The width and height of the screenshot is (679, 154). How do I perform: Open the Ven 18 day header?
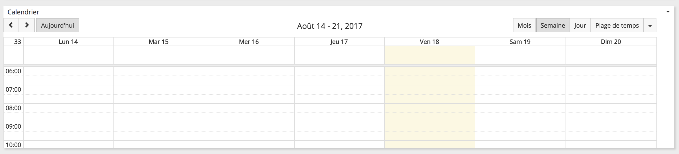click(x=430, y=42)
